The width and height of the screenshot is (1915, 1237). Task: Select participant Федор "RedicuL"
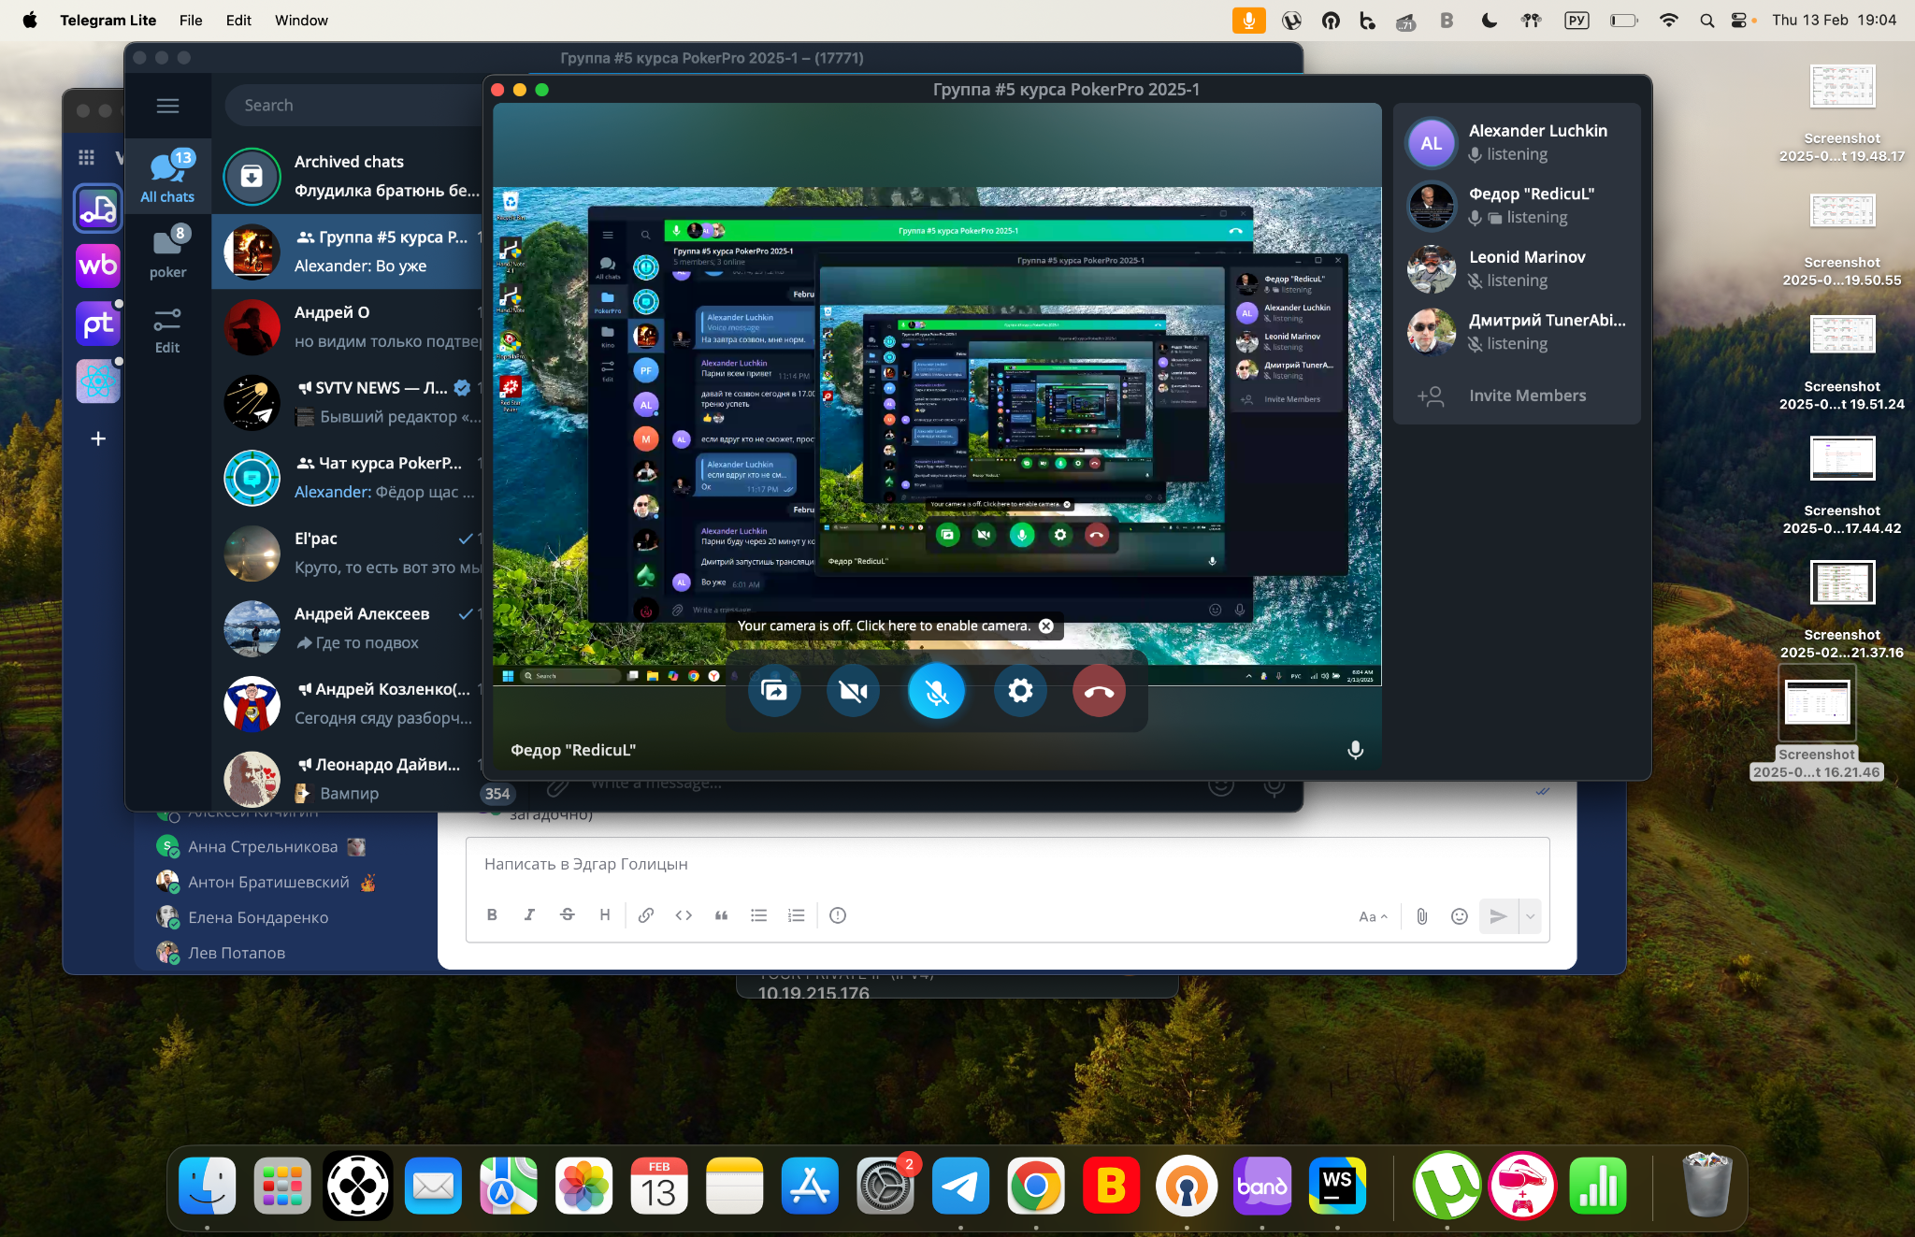(1517, 206)
